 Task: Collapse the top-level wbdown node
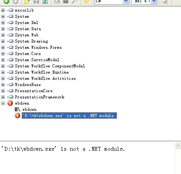coord(3,103)
